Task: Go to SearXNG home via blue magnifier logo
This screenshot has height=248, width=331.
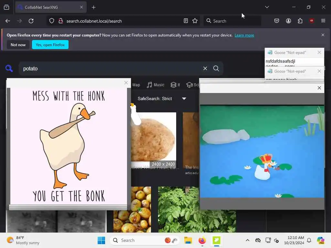Action: (9, 68)
